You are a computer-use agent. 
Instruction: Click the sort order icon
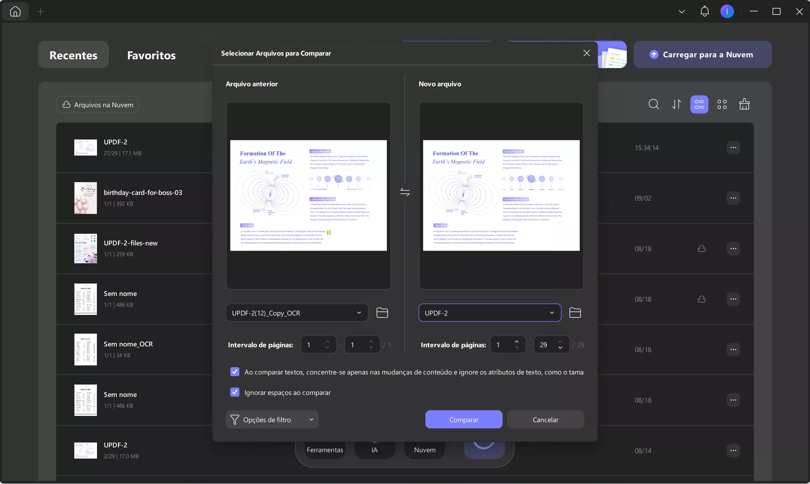[676, 104]
